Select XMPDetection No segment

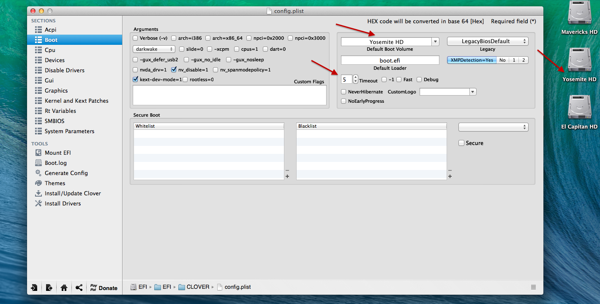502,60
